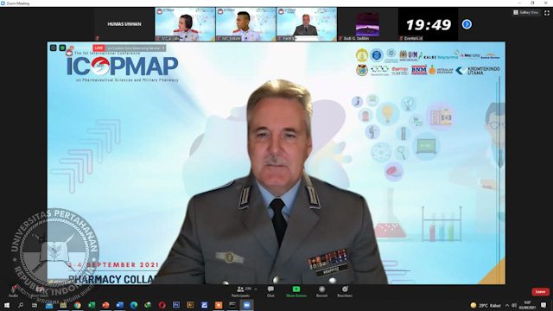Click the meeting info icon beside shield
Viewport: 553px width, 311px height.
(x=54, y=48)
